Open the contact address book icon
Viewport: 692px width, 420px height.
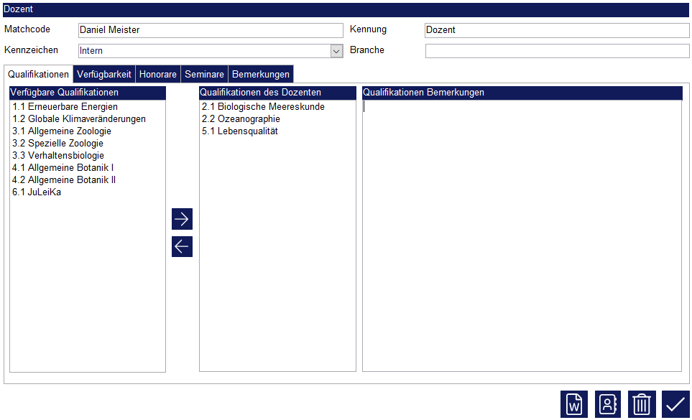[608, 404]
